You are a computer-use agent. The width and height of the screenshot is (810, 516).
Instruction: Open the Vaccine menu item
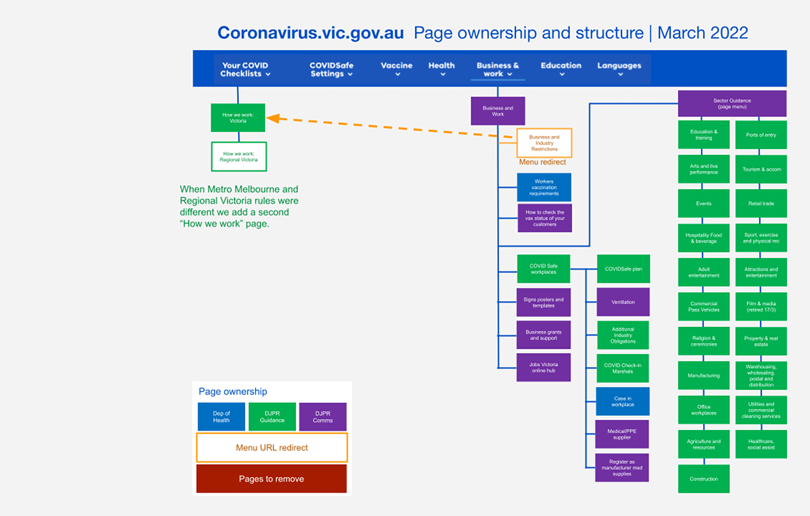(397, 69)
